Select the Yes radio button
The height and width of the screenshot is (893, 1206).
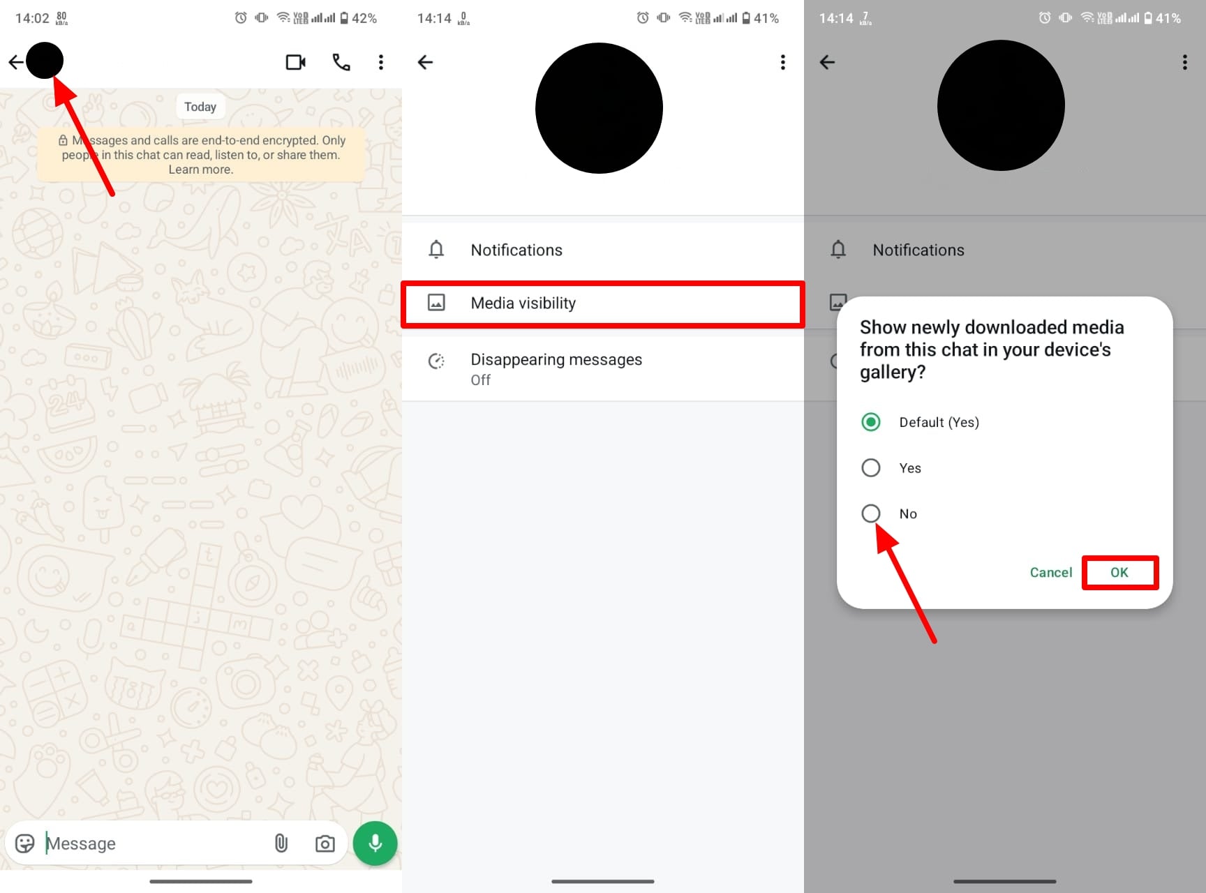click(x=870, y=467)
